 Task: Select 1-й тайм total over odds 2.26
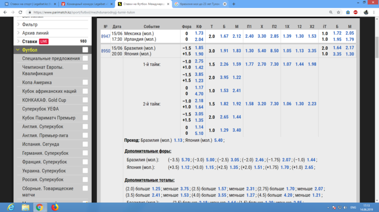pos(224,64)
